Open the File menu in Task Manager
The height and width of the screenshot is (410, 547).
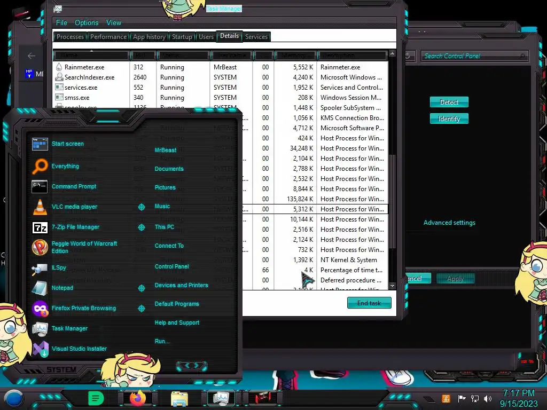pos(61,22)
